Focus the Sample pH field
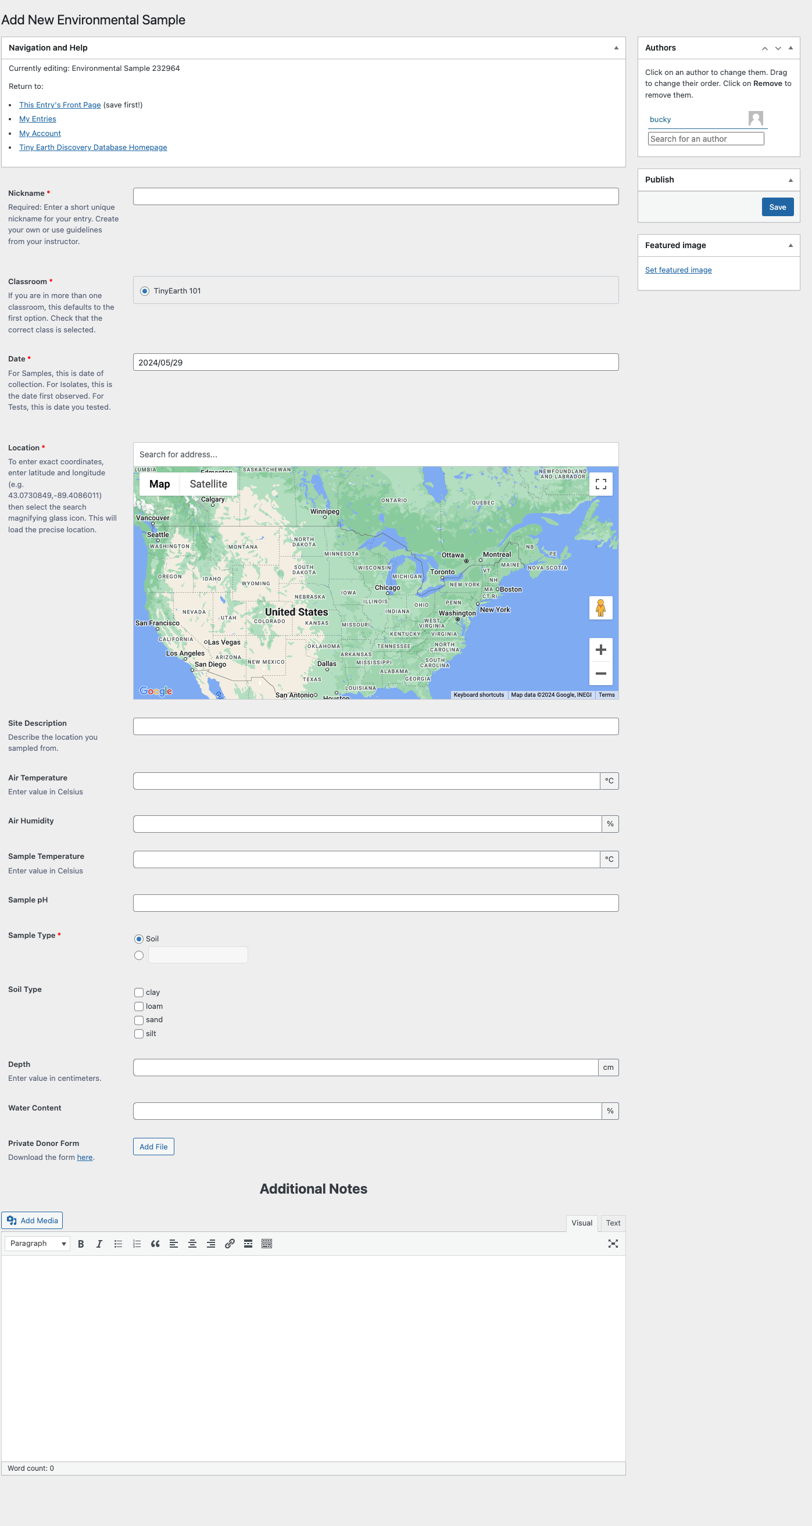This screenshot has width=812, height=1526. [x=375, y=903]
